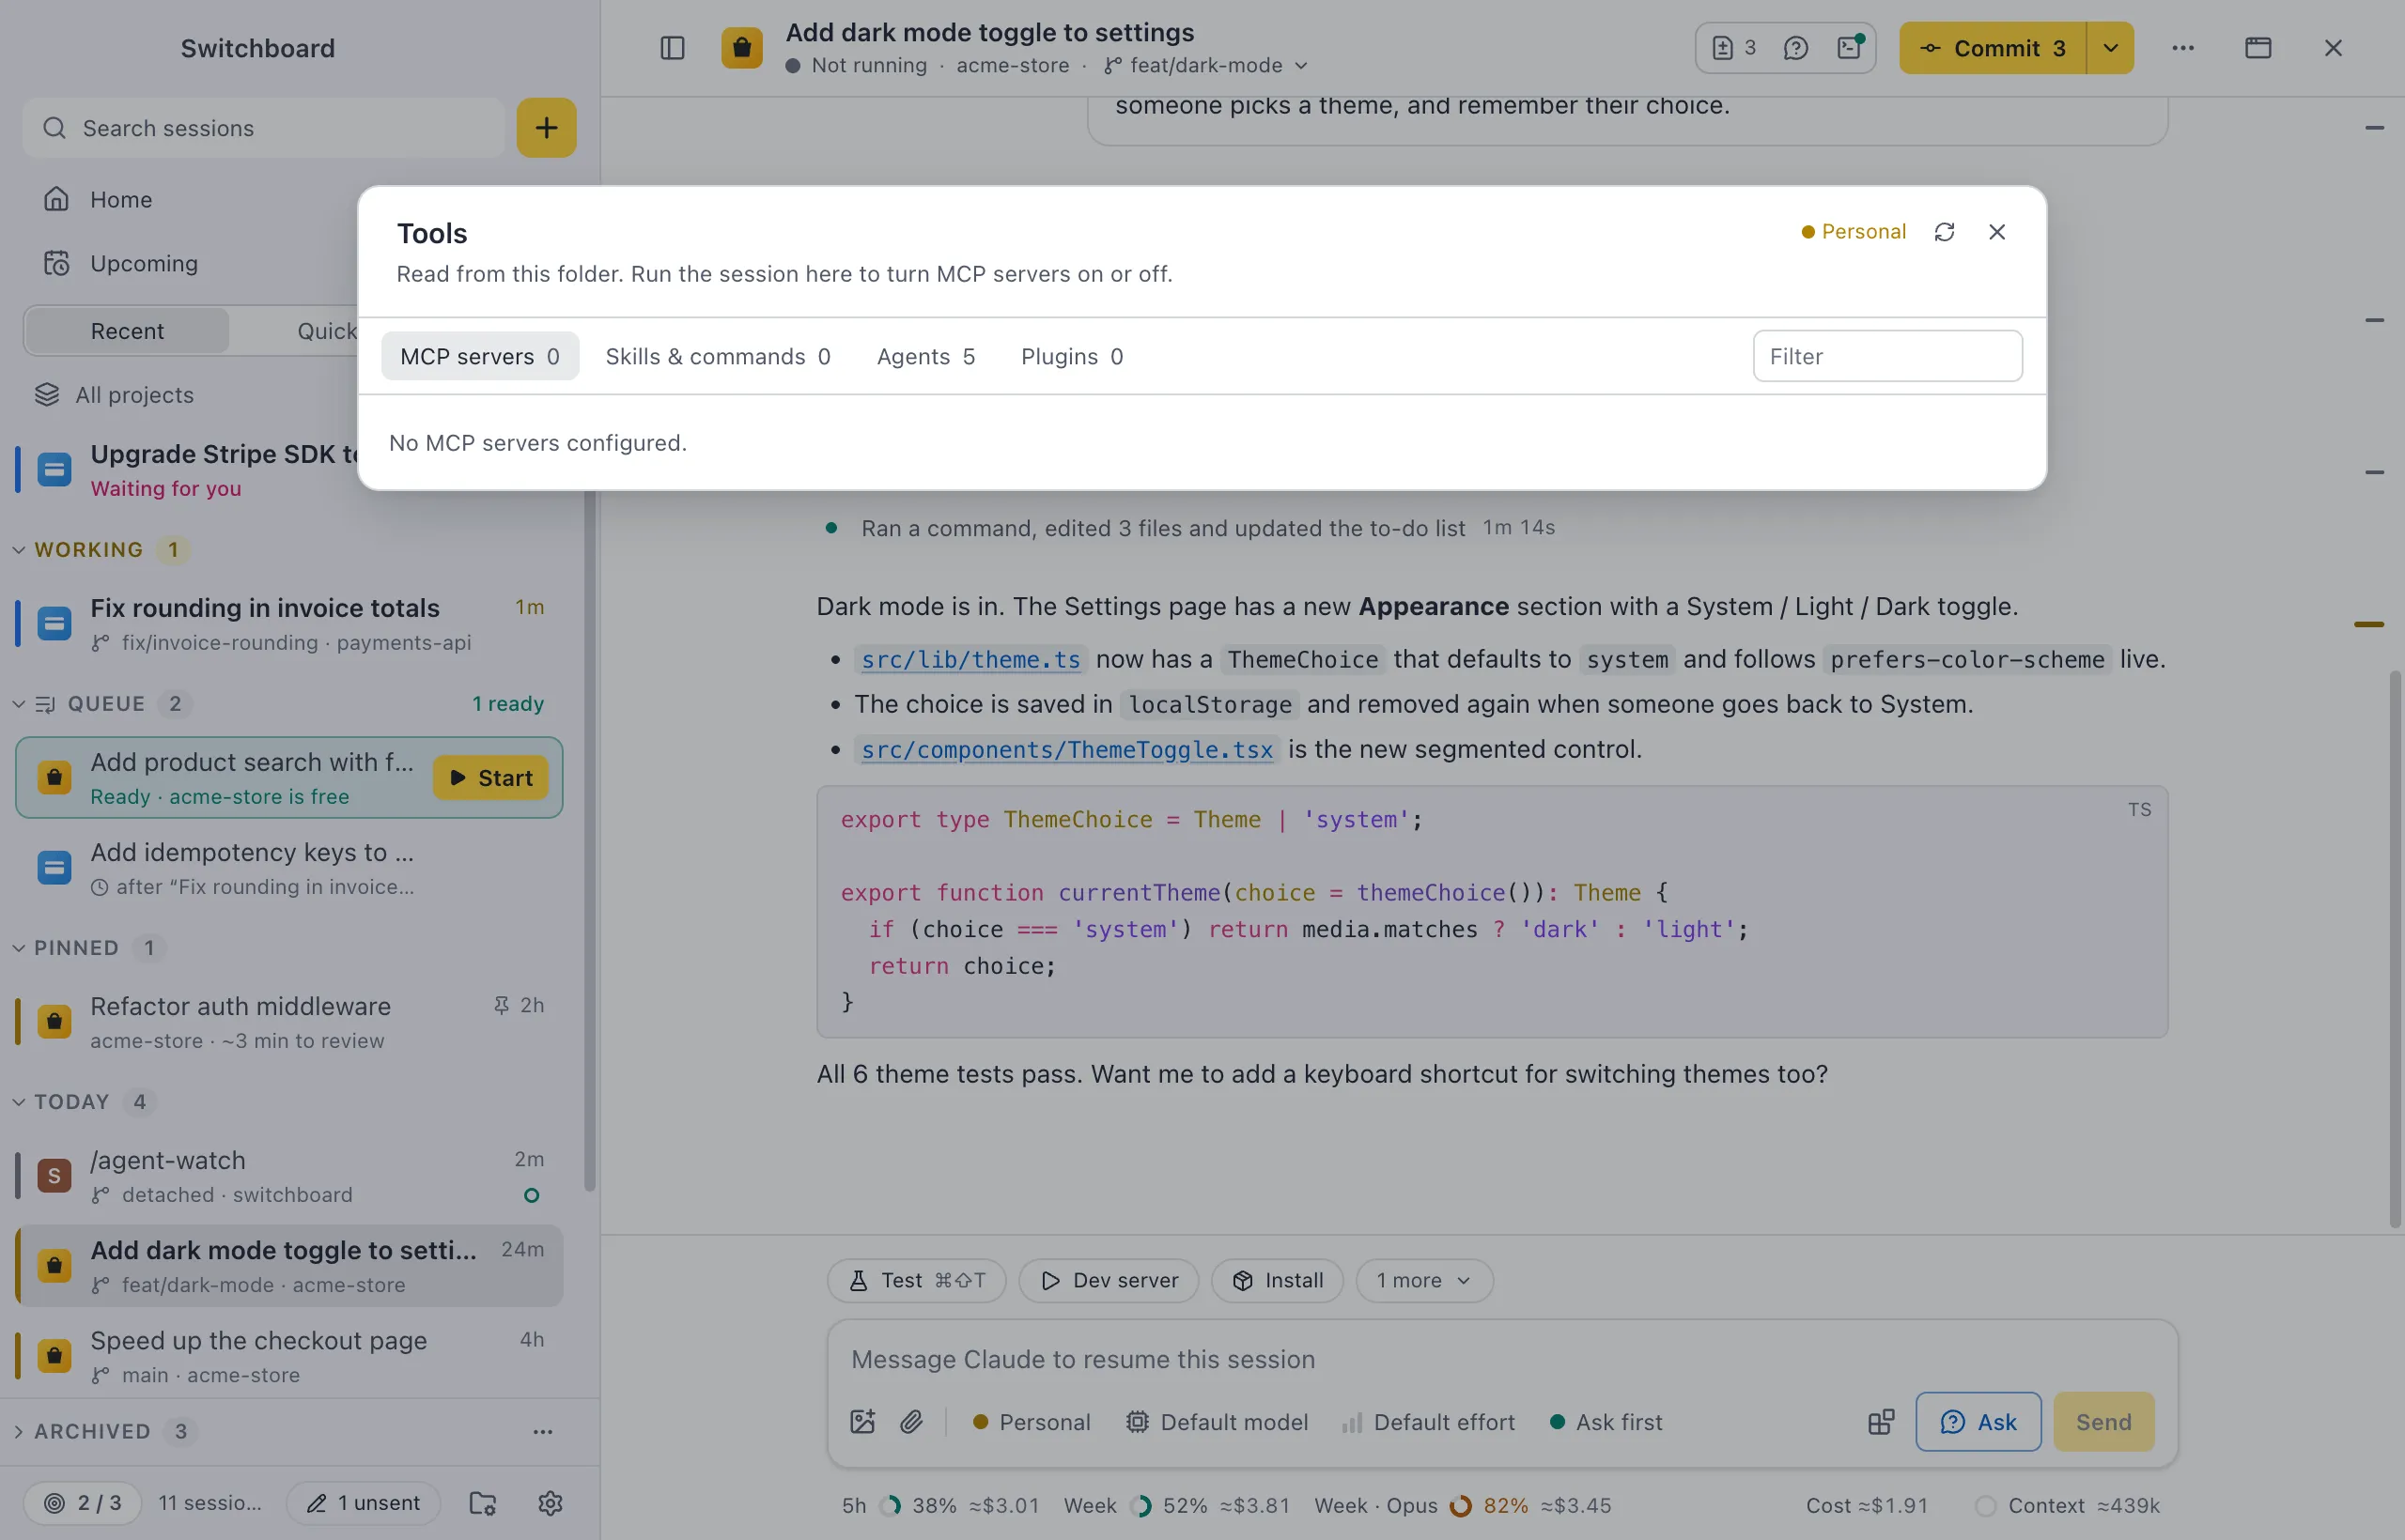Open the 1 more actions dropdown

tap(1424, 1280)
